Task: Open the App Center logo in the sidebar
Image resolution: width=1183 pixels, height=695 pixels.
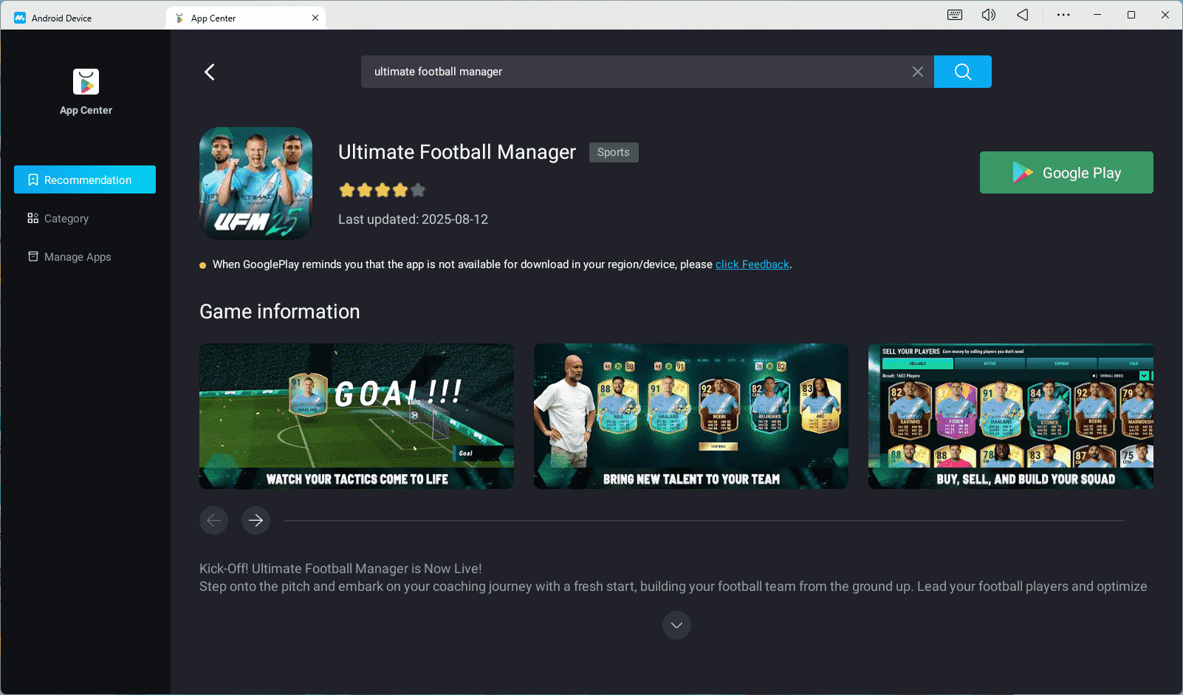Action: [x=86, y=82]
